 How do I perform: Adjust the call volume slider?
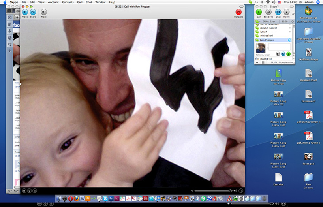[x=213, y=191]
